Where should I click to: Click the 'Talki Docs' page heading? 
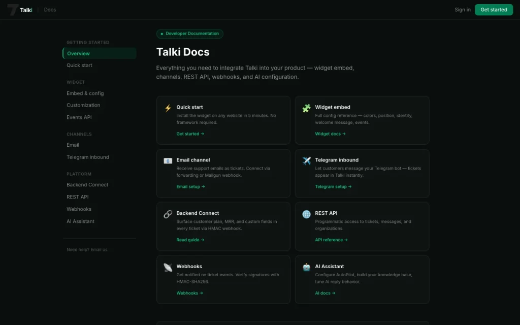(x=183, y=52)
